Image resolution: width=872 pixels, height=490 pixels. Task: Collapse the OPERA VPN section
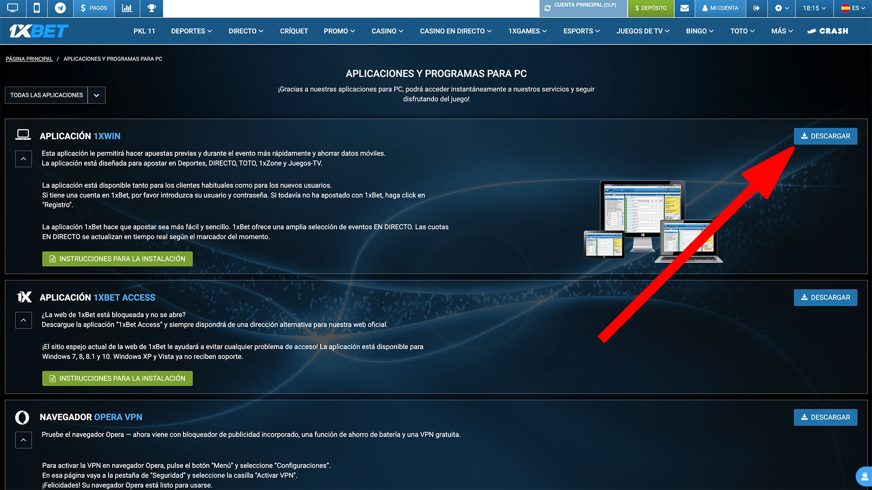[x=24, y=440]
